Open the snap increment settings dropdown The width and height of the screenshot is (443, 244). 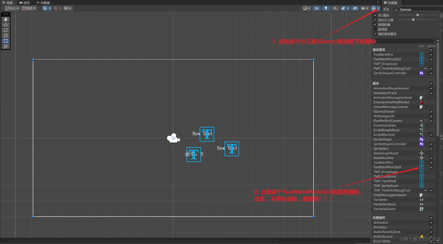coord(68,8)
